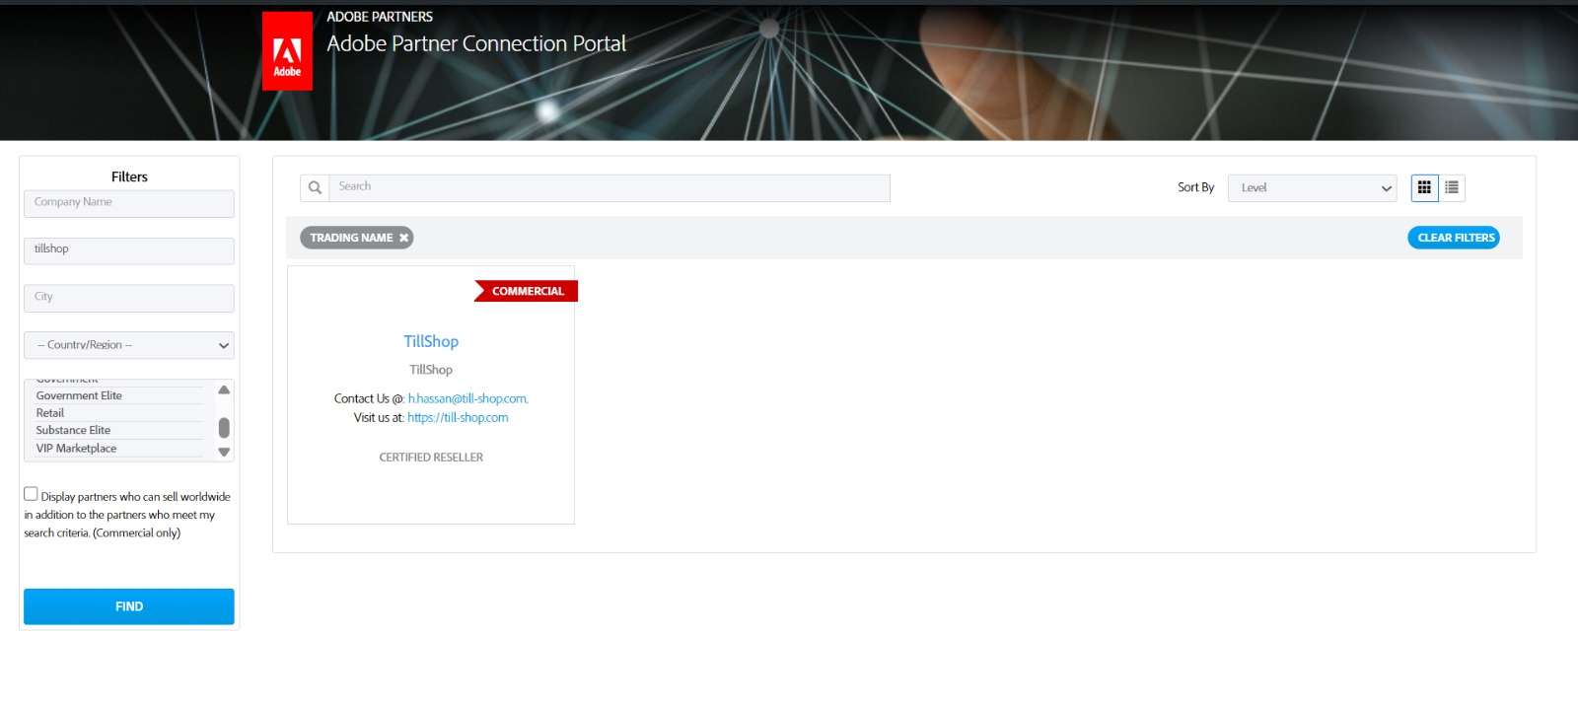1578x707 pixels.
Task: Open the Country/Region dropdown
Action: tap(129, 345)
